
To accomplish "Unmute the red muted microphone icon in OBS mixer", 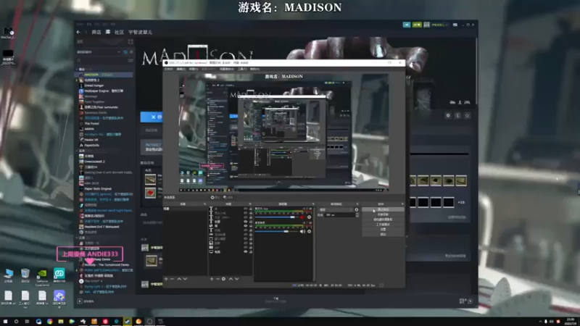I will coord(302,217).
